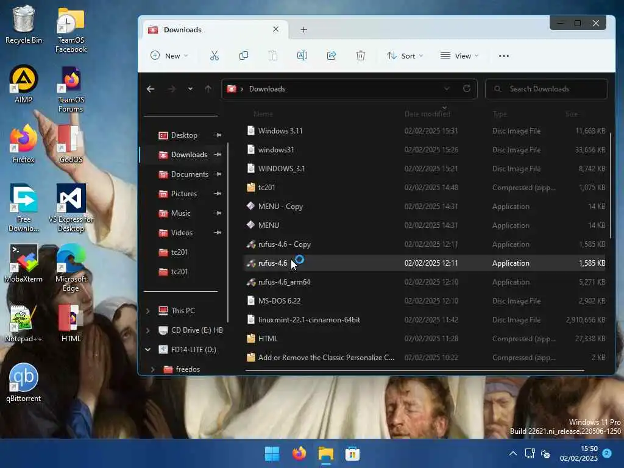Expand the freedos folder node
624x468 pixels.
point(153,369)
